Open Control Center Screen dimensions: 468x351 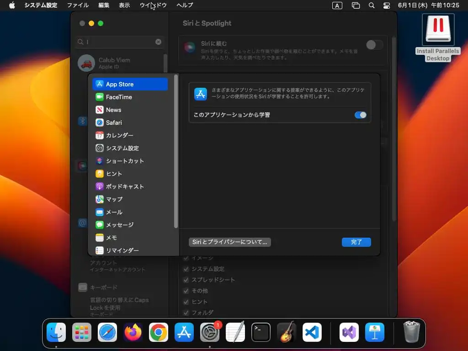(387, 5)
